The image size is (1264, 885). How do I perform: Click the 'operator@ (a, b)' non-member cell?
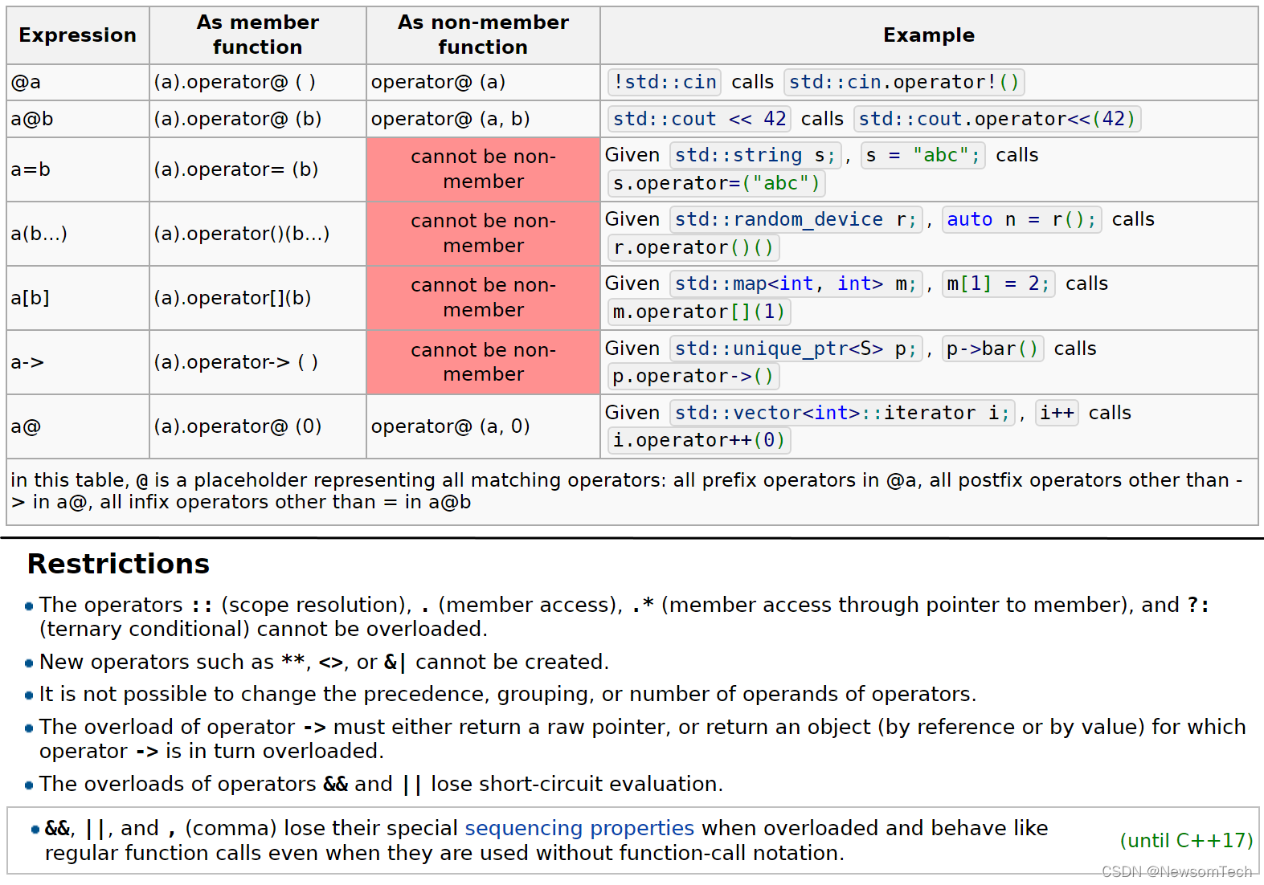483,119
